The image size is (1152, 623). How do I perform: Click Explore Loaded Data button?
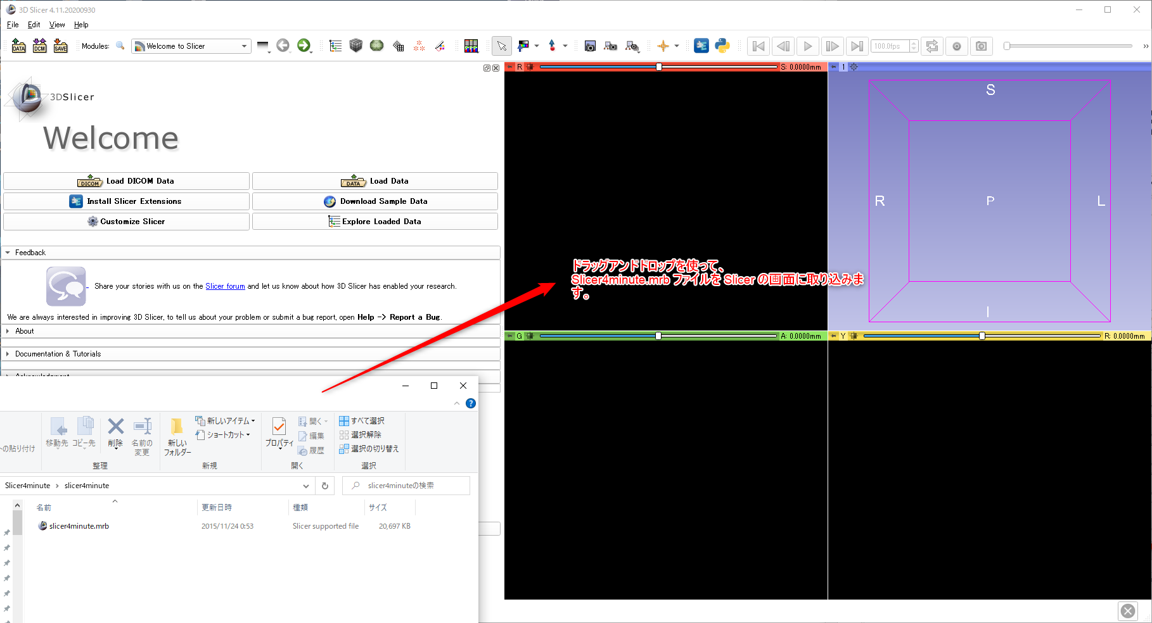click(375, 222)
